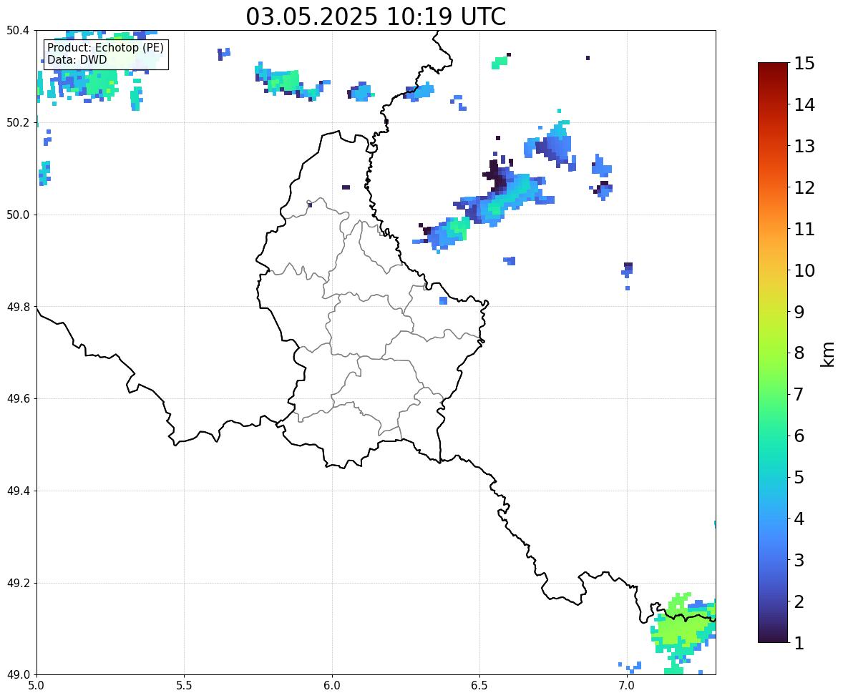Click latitude axis label 49.8
The image size is (843, 698).
click(x=18, y=307)
